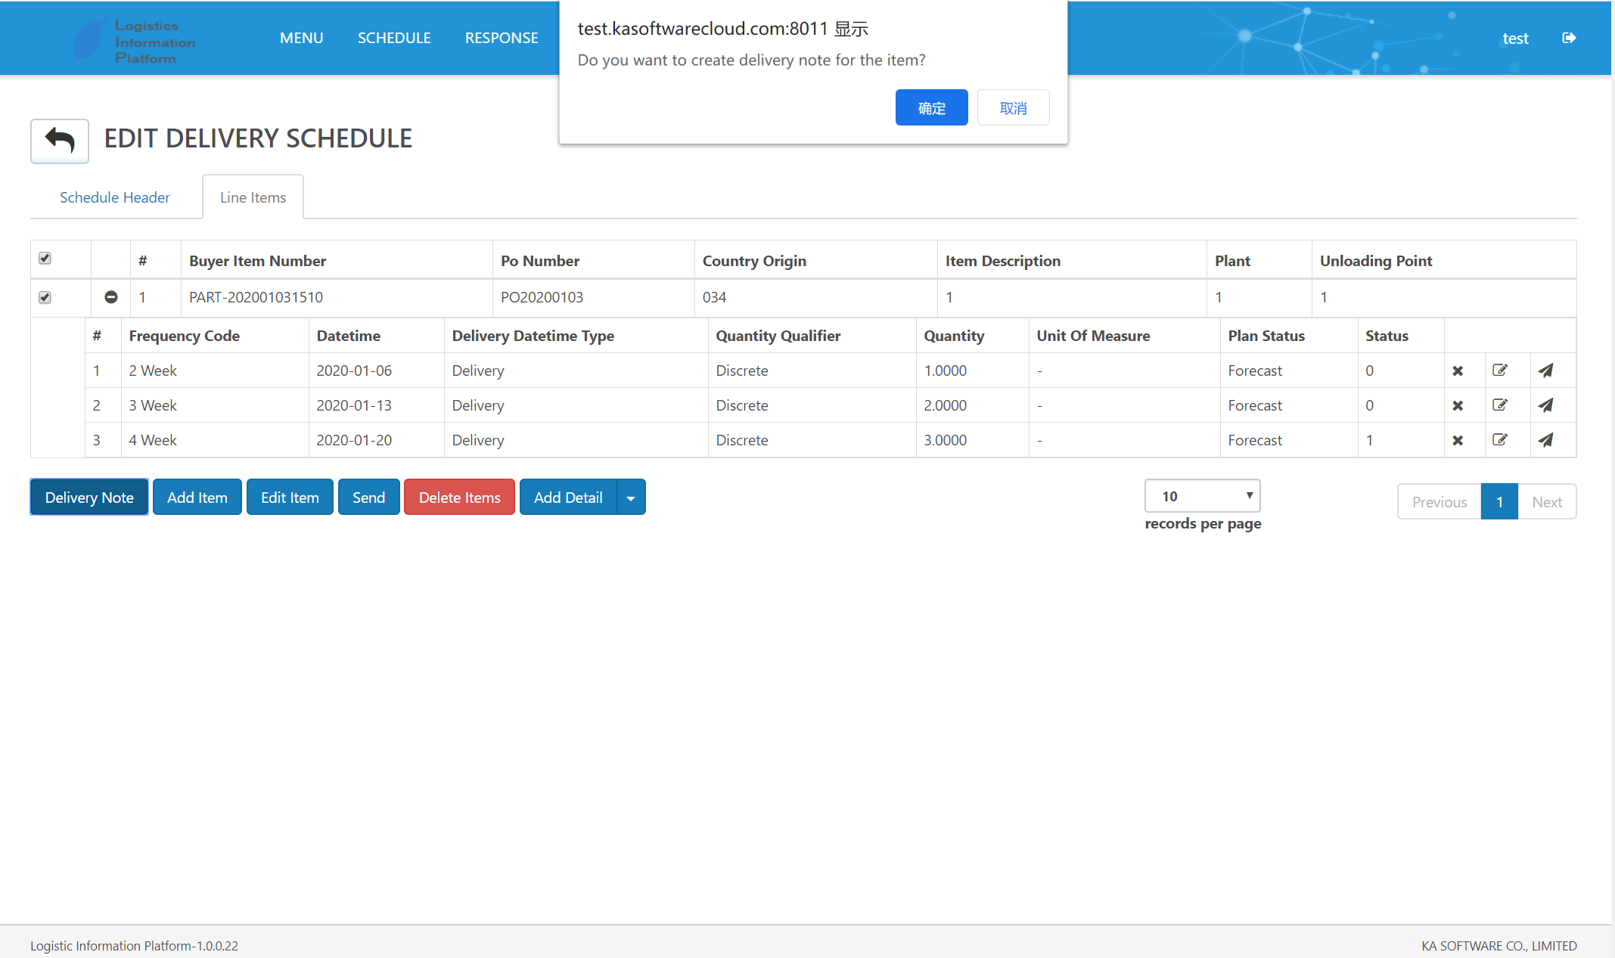Send the 2 Week detail row
1615x958 pixels.
click(1546, 370)
